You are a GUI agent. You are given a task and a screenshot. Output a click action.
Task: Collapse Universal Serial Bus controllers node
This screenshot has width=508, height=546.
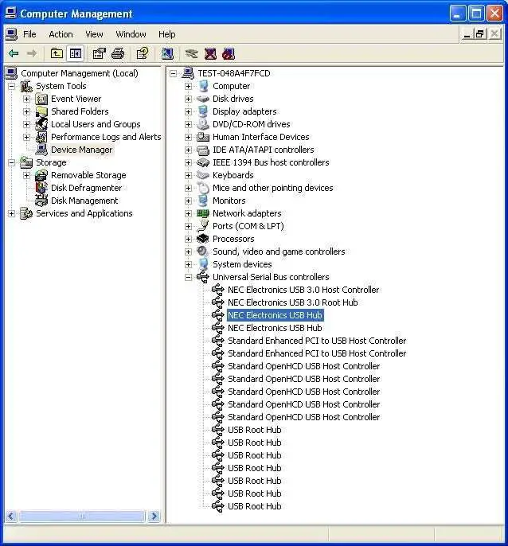188,277
